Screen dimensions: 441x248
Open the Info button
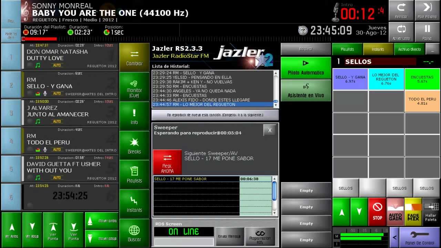[x=134, y=116]
